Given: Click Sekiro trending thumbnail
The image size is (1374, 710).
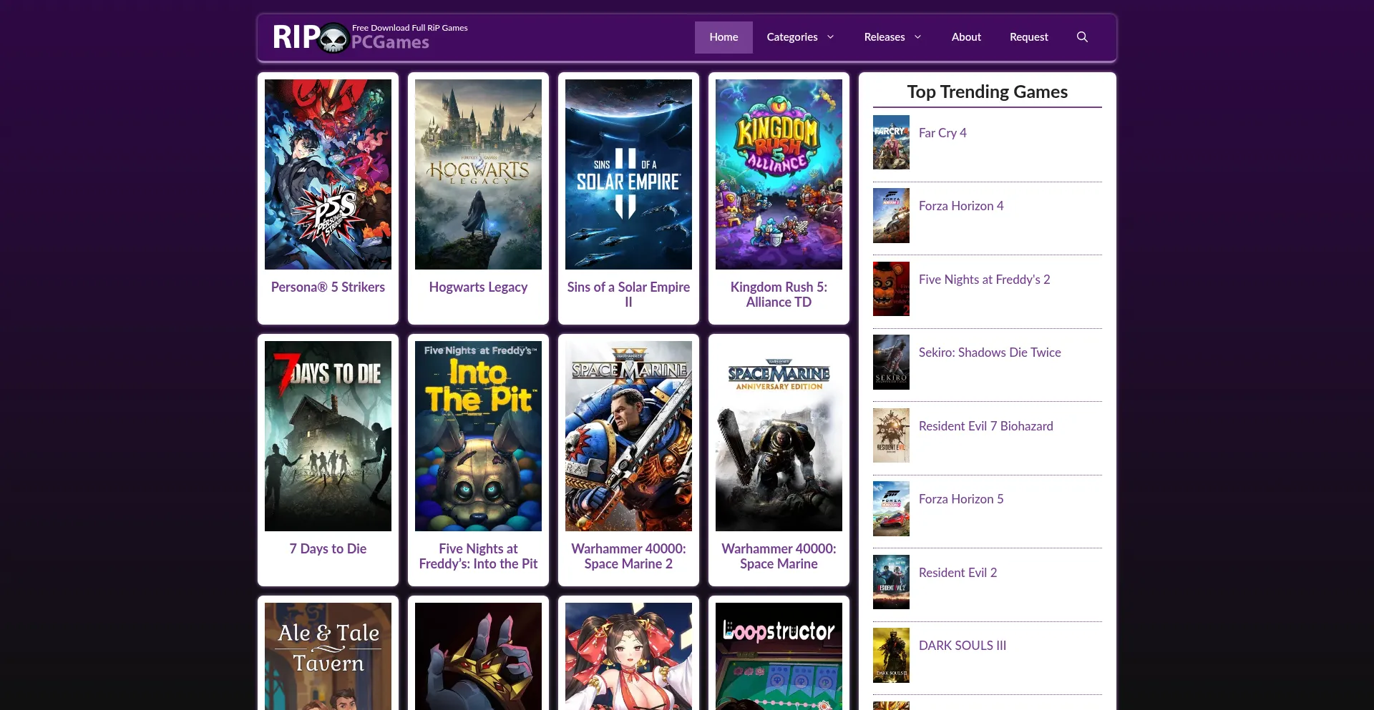Looking at the screenshot, I should [891, 362].
